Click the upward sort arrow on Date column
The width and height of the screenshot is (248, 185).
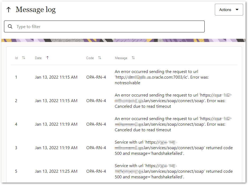[x=47, y=57]
